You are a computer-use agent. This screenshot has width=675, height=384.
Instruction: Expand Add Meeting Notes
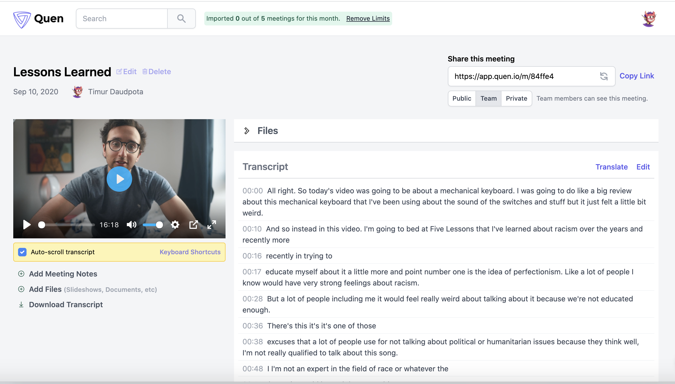pyautogui.click(x=63, y=274)
